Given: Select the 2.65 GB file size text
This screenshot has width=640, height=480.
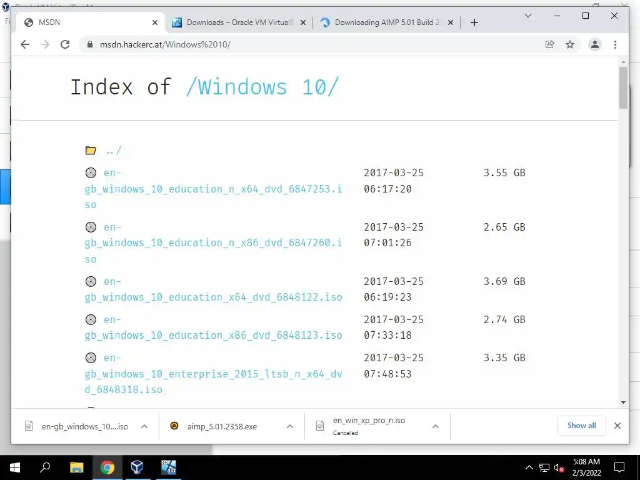Looking at the screenshot, I should tap(504, 227).
